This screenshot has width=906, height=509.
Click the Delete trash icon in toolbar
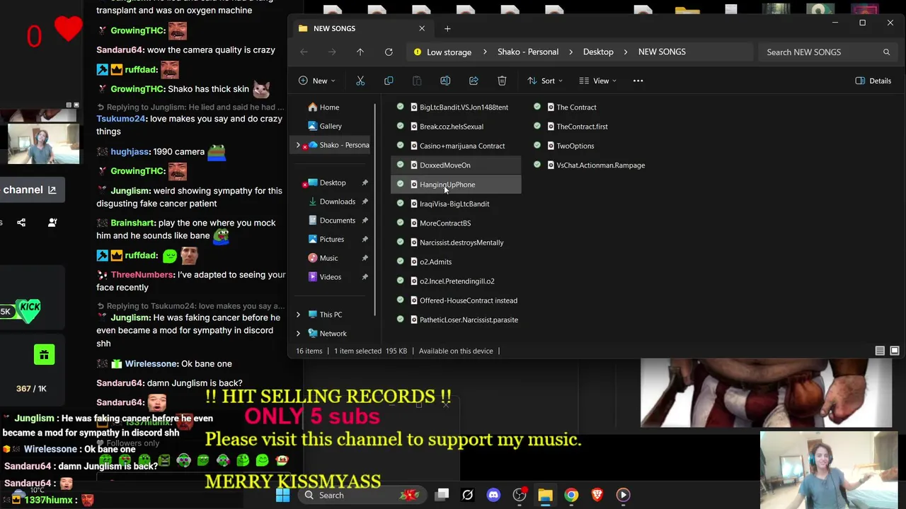pos(502,81)
